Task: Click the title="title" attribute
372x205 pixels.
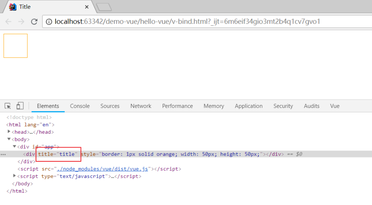Action: pyautogui.click(x=58, y=154)
